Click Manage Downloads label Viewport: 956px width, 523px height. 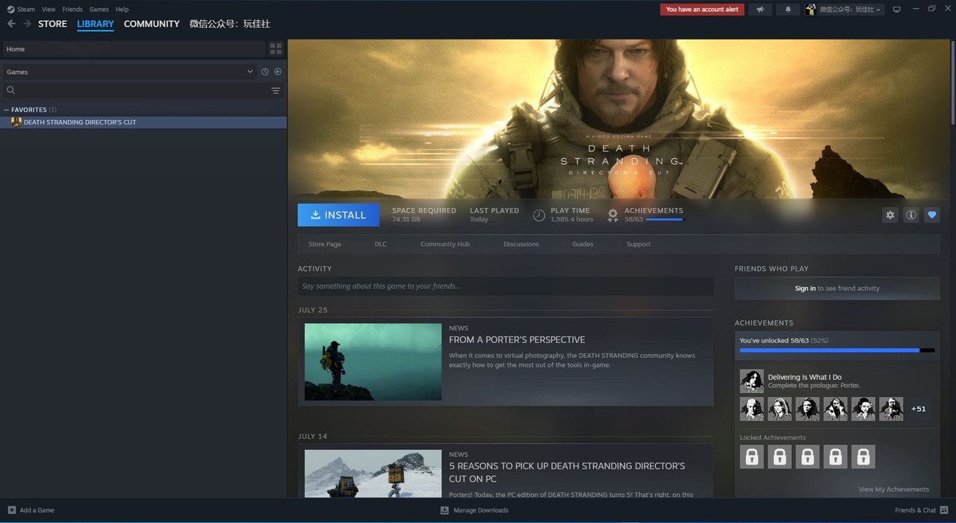[481, 510]
